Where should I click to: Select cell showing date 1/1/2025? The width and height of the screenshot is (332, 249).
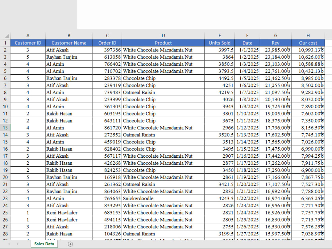pyautogui.click(x=247, y=50)
